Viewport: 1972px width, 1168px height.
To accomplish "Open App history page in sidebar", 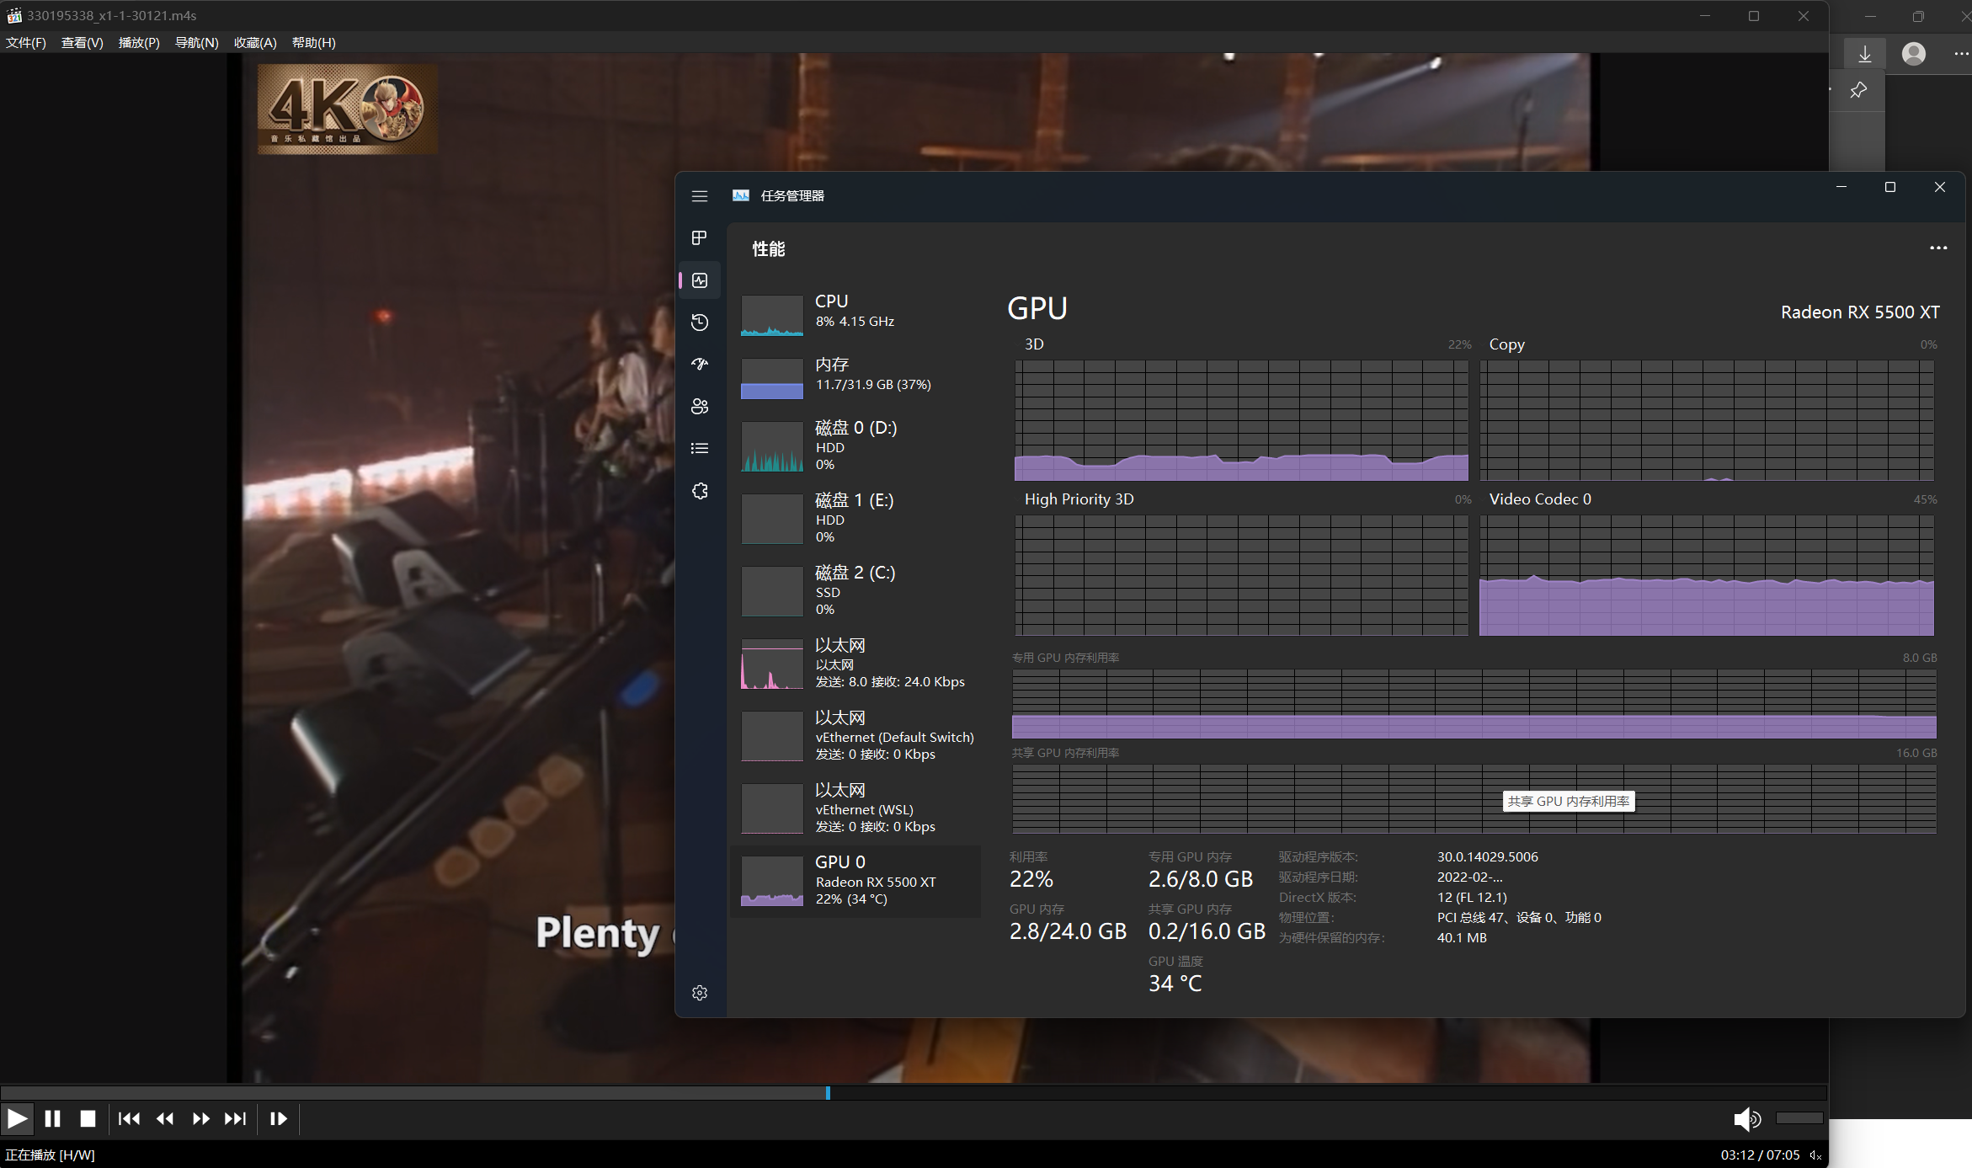I will pyautogui.click(x=699, y=322).
